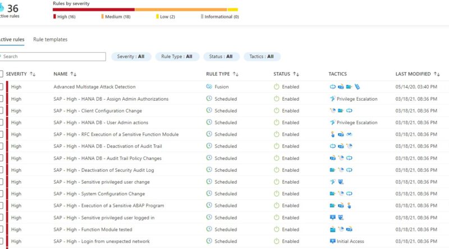449x249 pixels.
Task: Click Scheduled clock icon for System Configuration Change
Action: pos(209,193)
